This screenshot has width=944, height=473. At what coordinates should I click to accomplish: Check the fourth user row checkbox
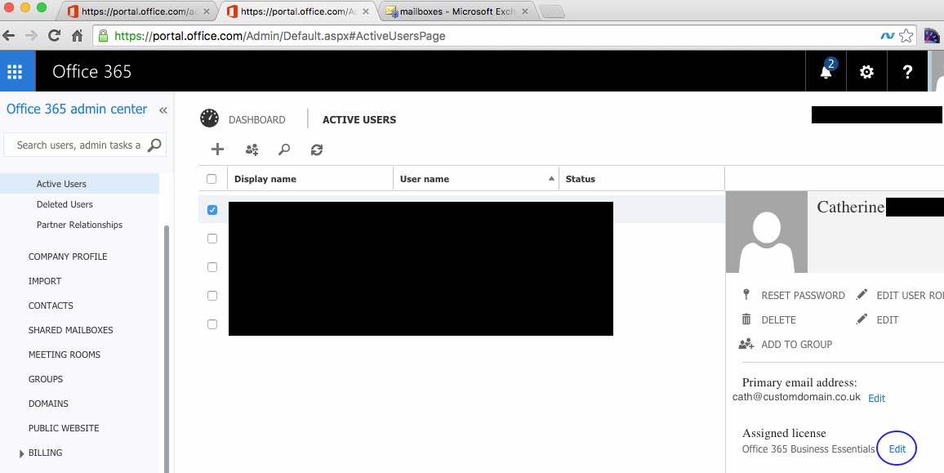212,295
